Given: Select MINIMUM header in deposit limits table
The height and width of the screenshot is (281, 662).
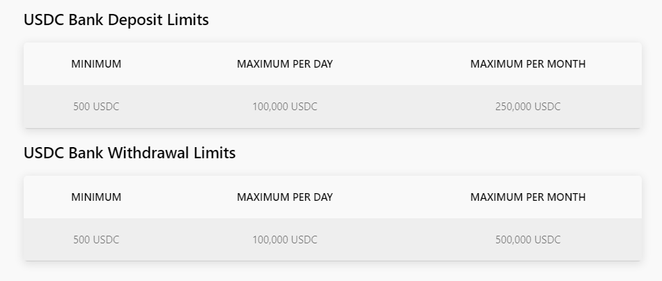Looking at the screenshot, I should 96,64.
